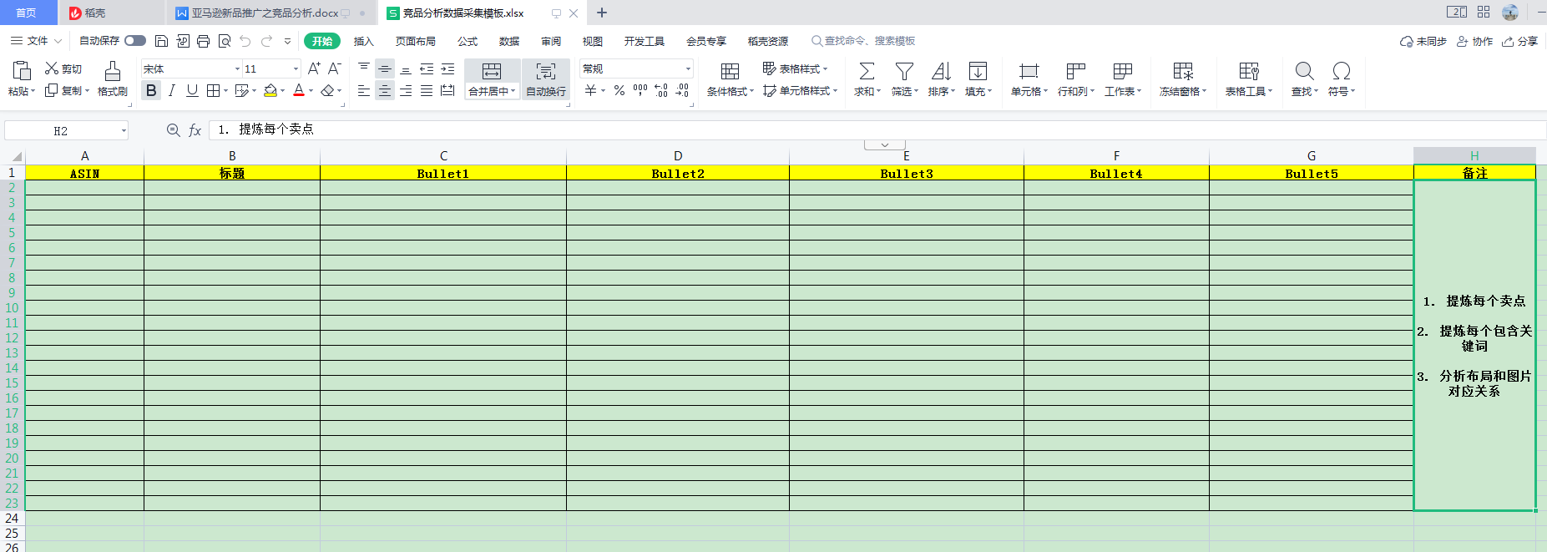The width and height of the screenshot is (1547, 552).
Task: Open the Name Box dropdown arrow
Action: tap(124, 130)
